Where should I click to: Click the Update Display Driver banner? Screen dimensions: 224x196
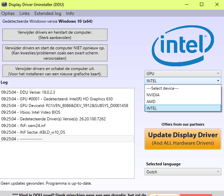(x=183, y=139)
